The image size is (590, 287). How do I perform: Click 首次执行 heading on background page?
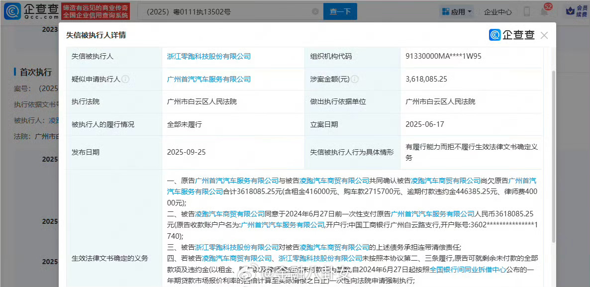(x=36, y=72)
